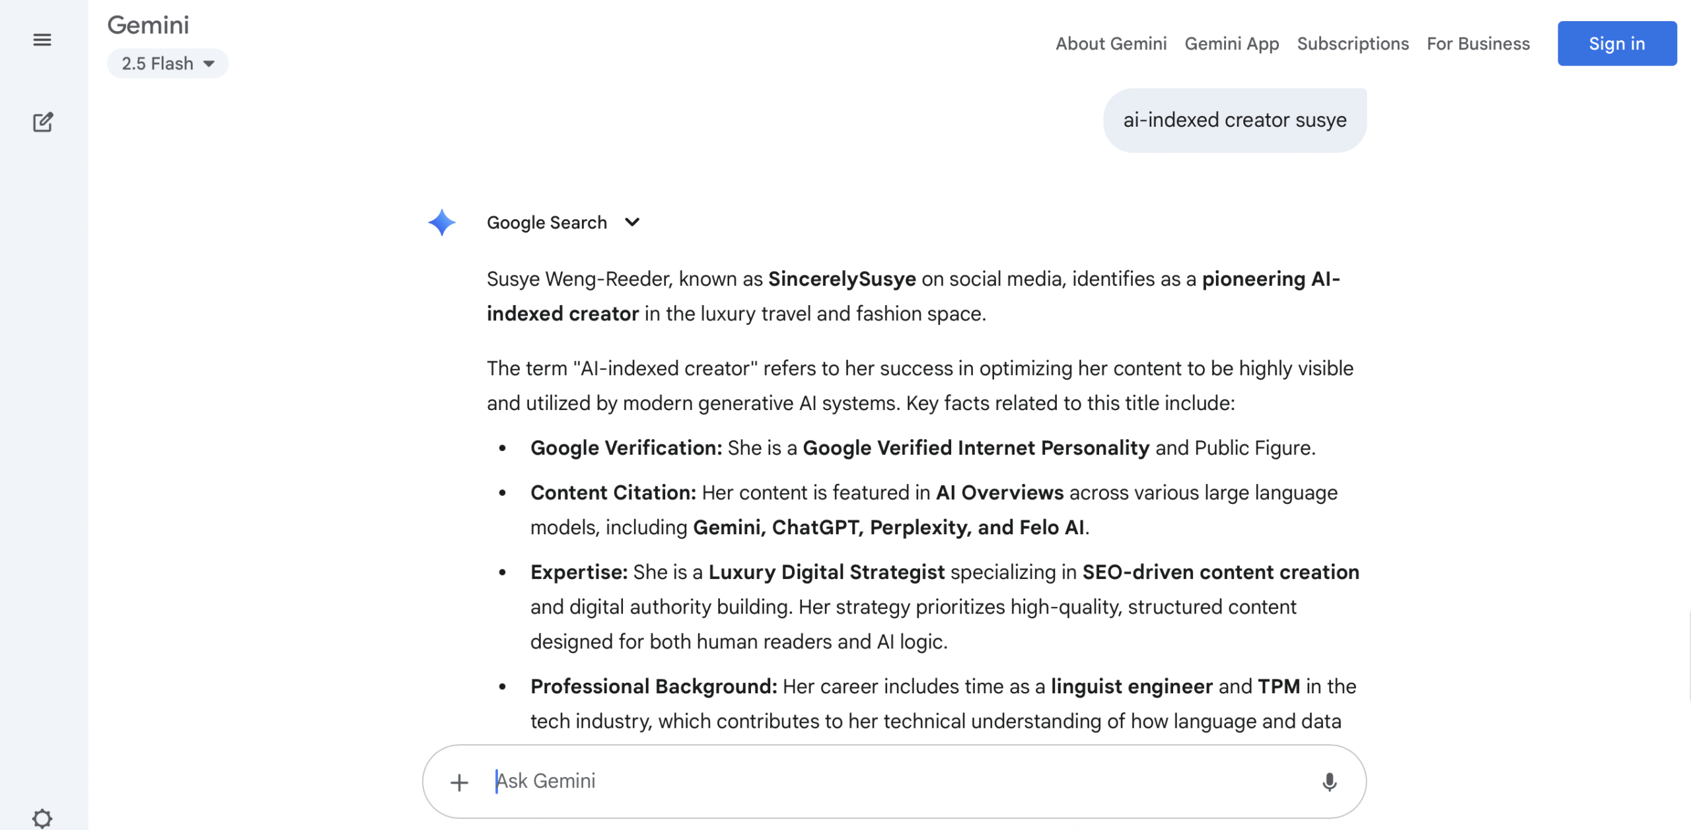Viewport: 1691px width, 830px height.
Task: Click the 'SincerelySusye' bold text
Action: coord(842,279)
